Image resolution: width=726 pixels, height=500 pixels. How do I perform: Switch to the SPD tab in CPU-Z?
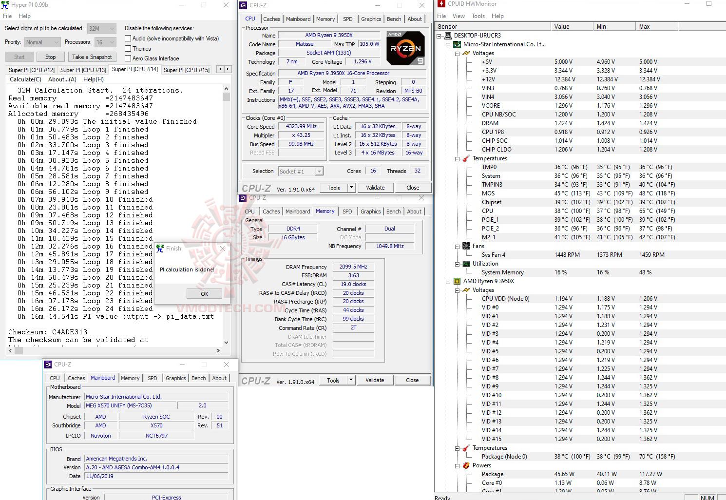coord(347,19)
